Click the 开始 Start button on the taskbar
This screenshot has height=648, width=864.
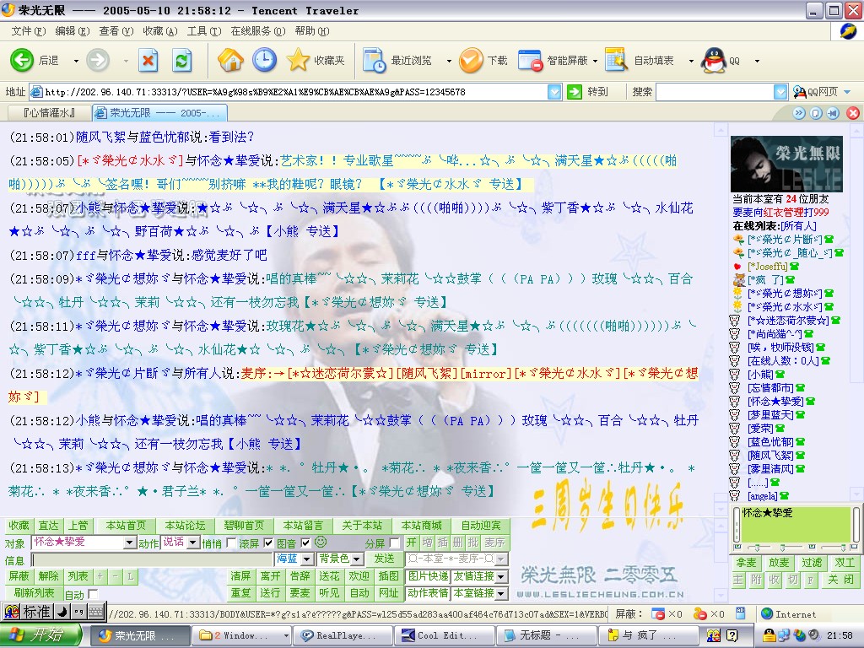(x=41, y=635)
